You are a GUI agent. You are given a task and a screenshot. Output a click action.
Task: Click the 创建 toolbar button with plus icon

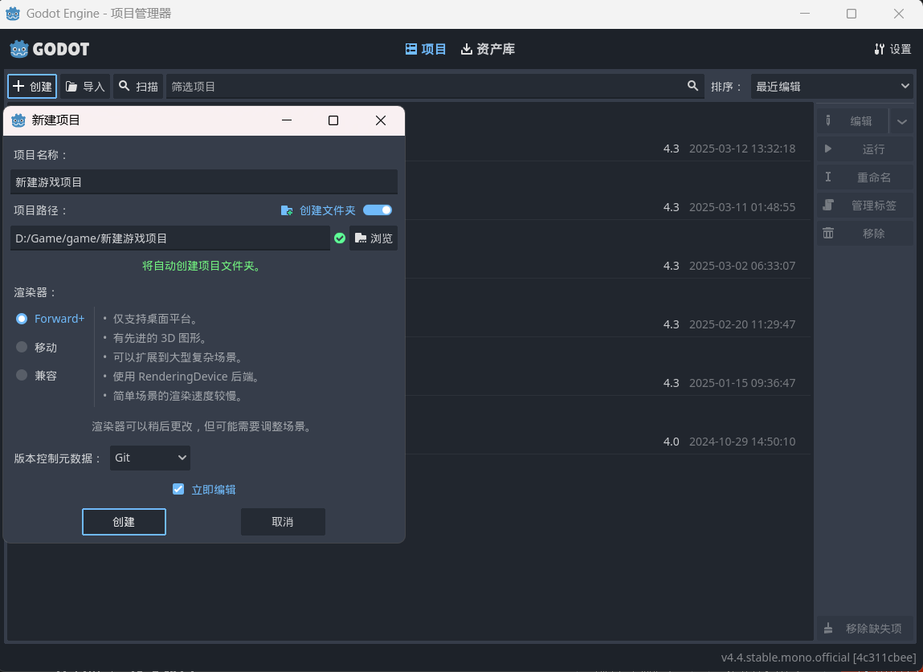tap(32, 87)
